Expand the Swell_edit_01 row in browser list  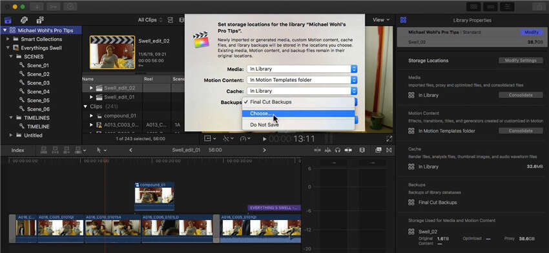coord(92,97)
